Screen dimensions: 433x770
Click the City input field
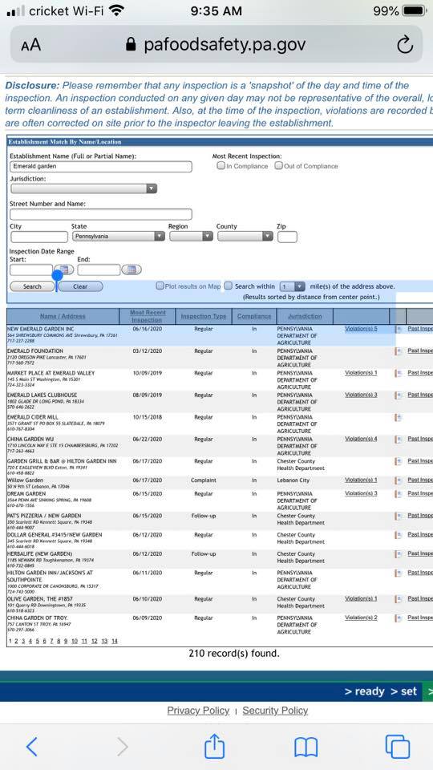click(x=39, y=237)
